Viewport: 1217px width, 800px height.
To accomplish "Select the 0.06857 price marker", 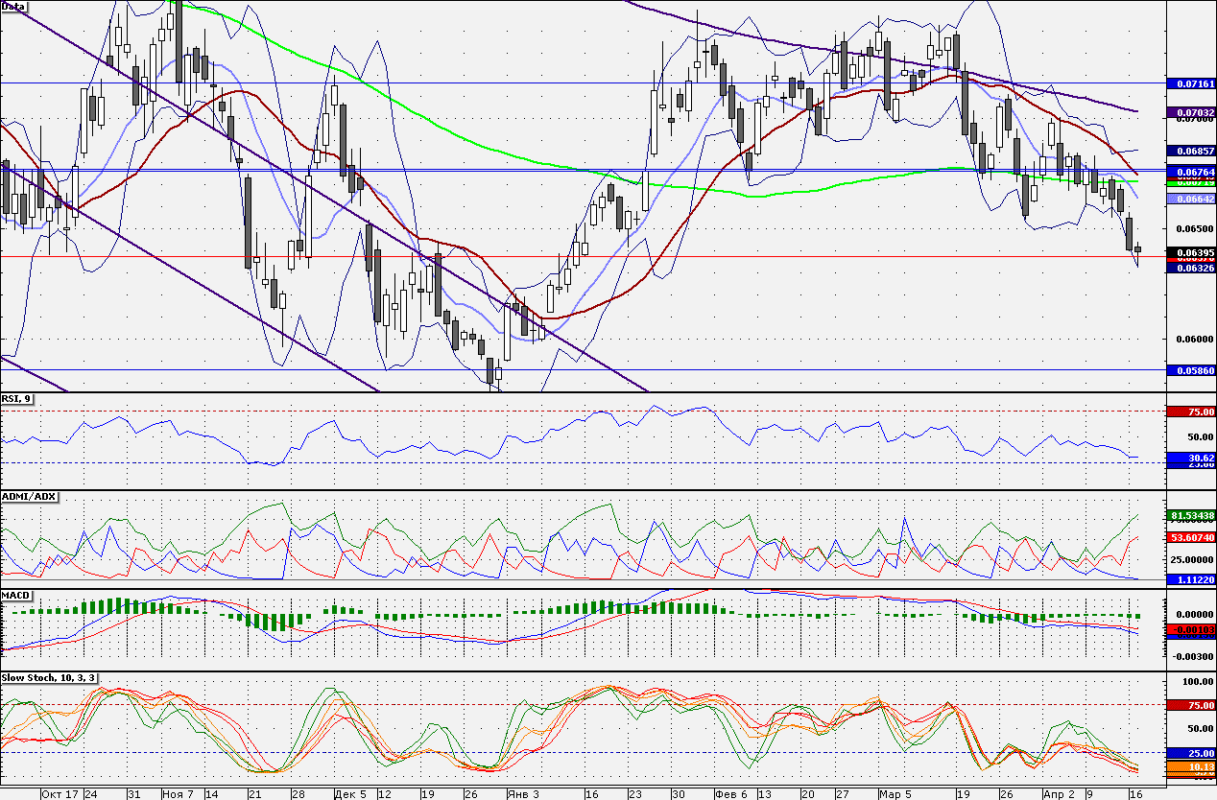I will 1190,152.
